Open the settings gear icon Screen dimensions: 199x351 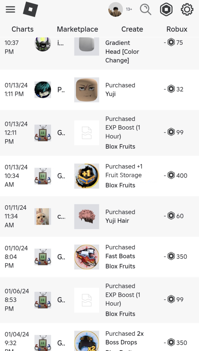click(x=187, y=9)
